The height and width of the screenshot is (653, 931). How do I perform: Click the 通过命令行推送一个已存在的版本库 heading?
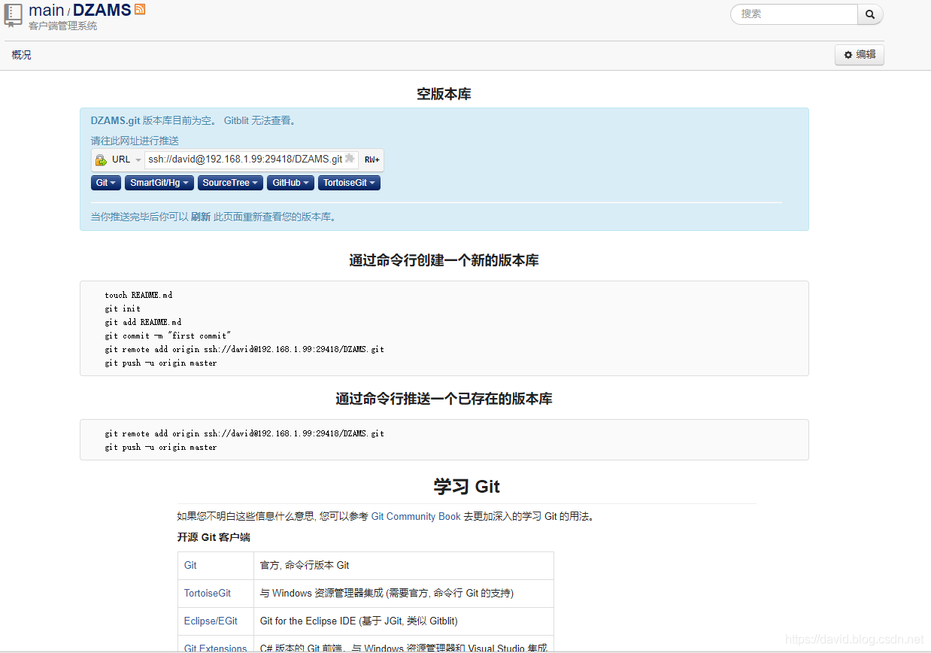[444, 399]
